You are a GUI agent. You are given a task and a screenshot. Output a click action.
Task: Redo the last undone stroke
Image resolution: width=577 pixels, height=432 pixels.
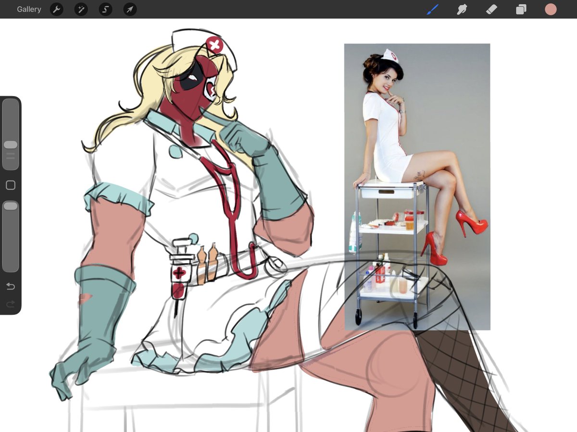(10, 304)
